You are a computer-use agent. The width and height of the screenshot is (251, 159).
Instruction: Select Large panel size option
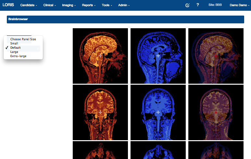point(14,52)
